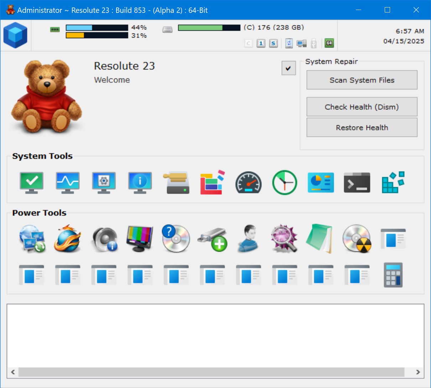Click the Scan System Files button
Viewport: 431px width, 388px height.
(x=362, y=80)
